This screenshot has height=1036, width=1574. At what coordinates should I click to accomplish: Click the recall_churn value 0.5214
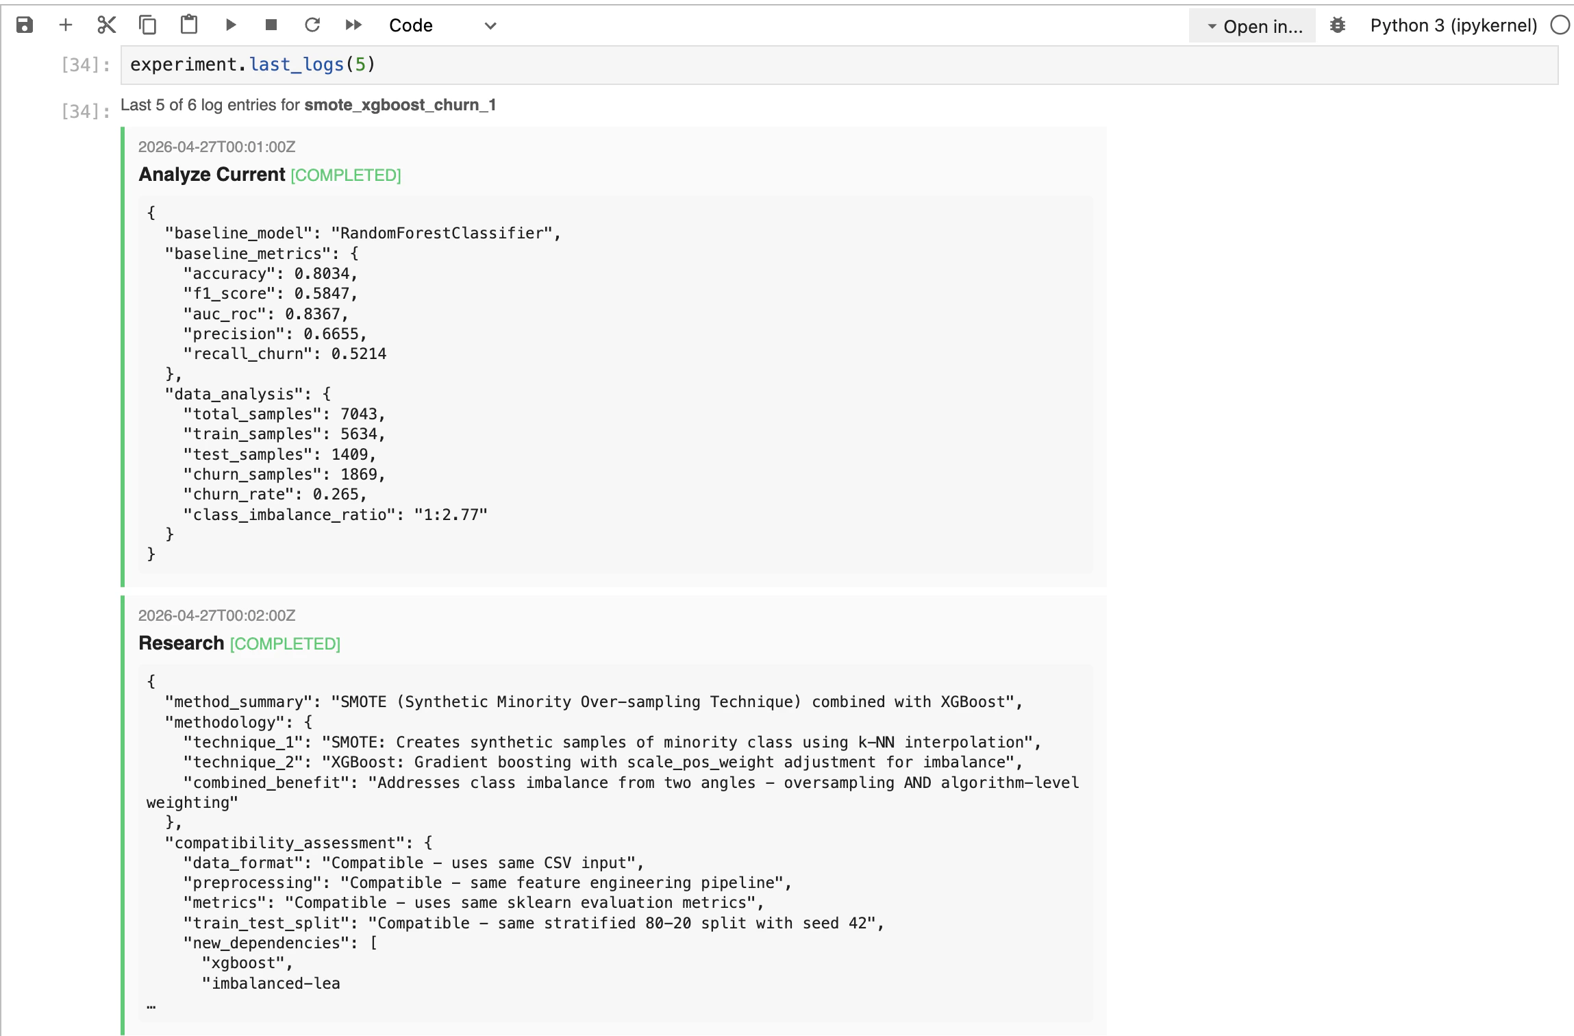click(359, 354)
